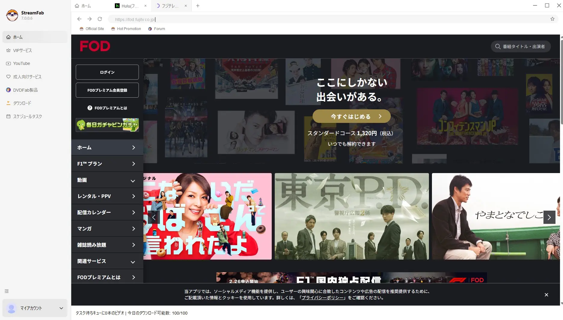Click the マイアカウント avatar icon
Viewport: 563px width, 320px height.
(11, 308)
